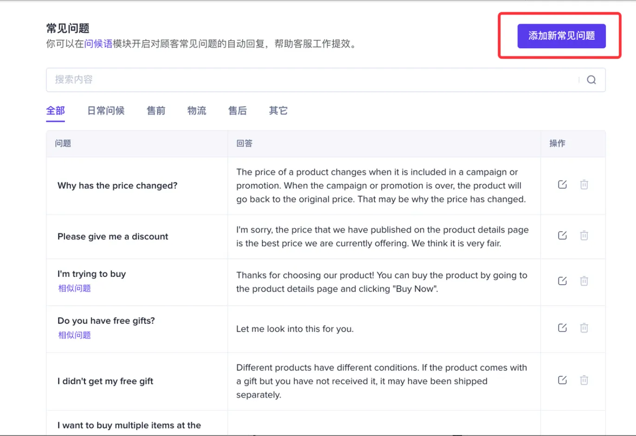This screenshot has width=636, height=436.
Task: Click the 常见问题 page heading
Action: (68, 28)
